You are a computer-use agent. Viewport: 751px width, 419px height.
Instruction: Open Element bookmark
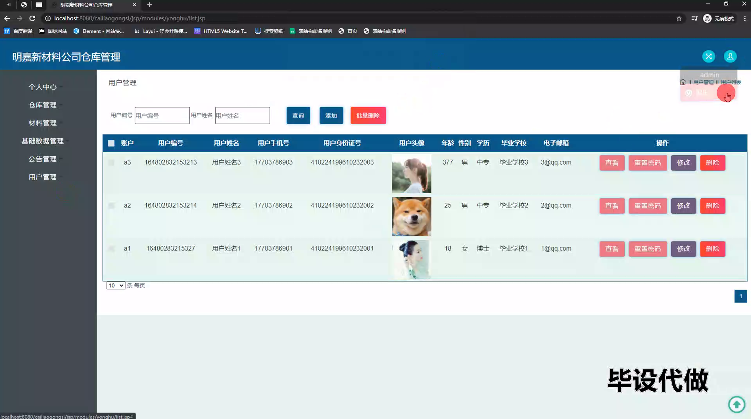point(99,31)
